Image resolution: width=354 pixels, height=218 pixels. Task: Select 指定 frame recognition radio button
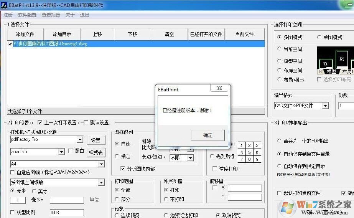[117, 156]
